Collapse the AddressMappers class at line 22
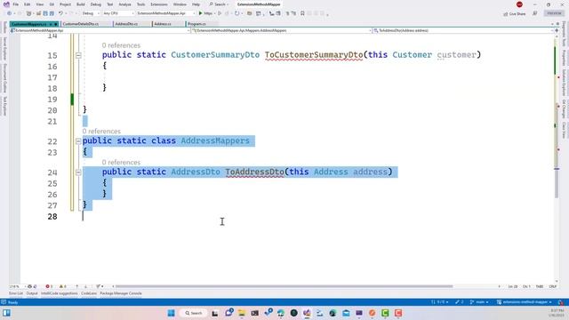 pos(78,141)
